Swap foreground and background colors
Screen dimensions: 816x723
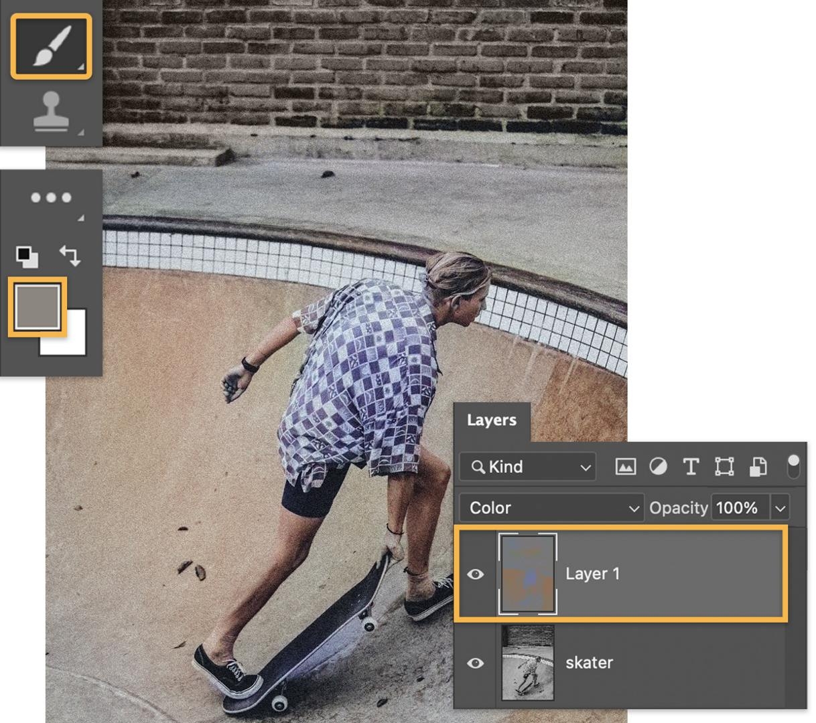(x=70, y=255)
